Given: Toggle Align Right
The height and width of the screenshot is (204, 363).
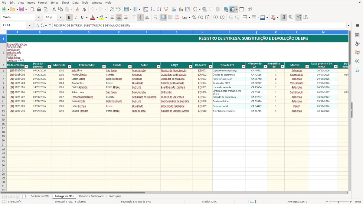Looking at the screenshot, I should pyautogui.click(x=126, y=18).
